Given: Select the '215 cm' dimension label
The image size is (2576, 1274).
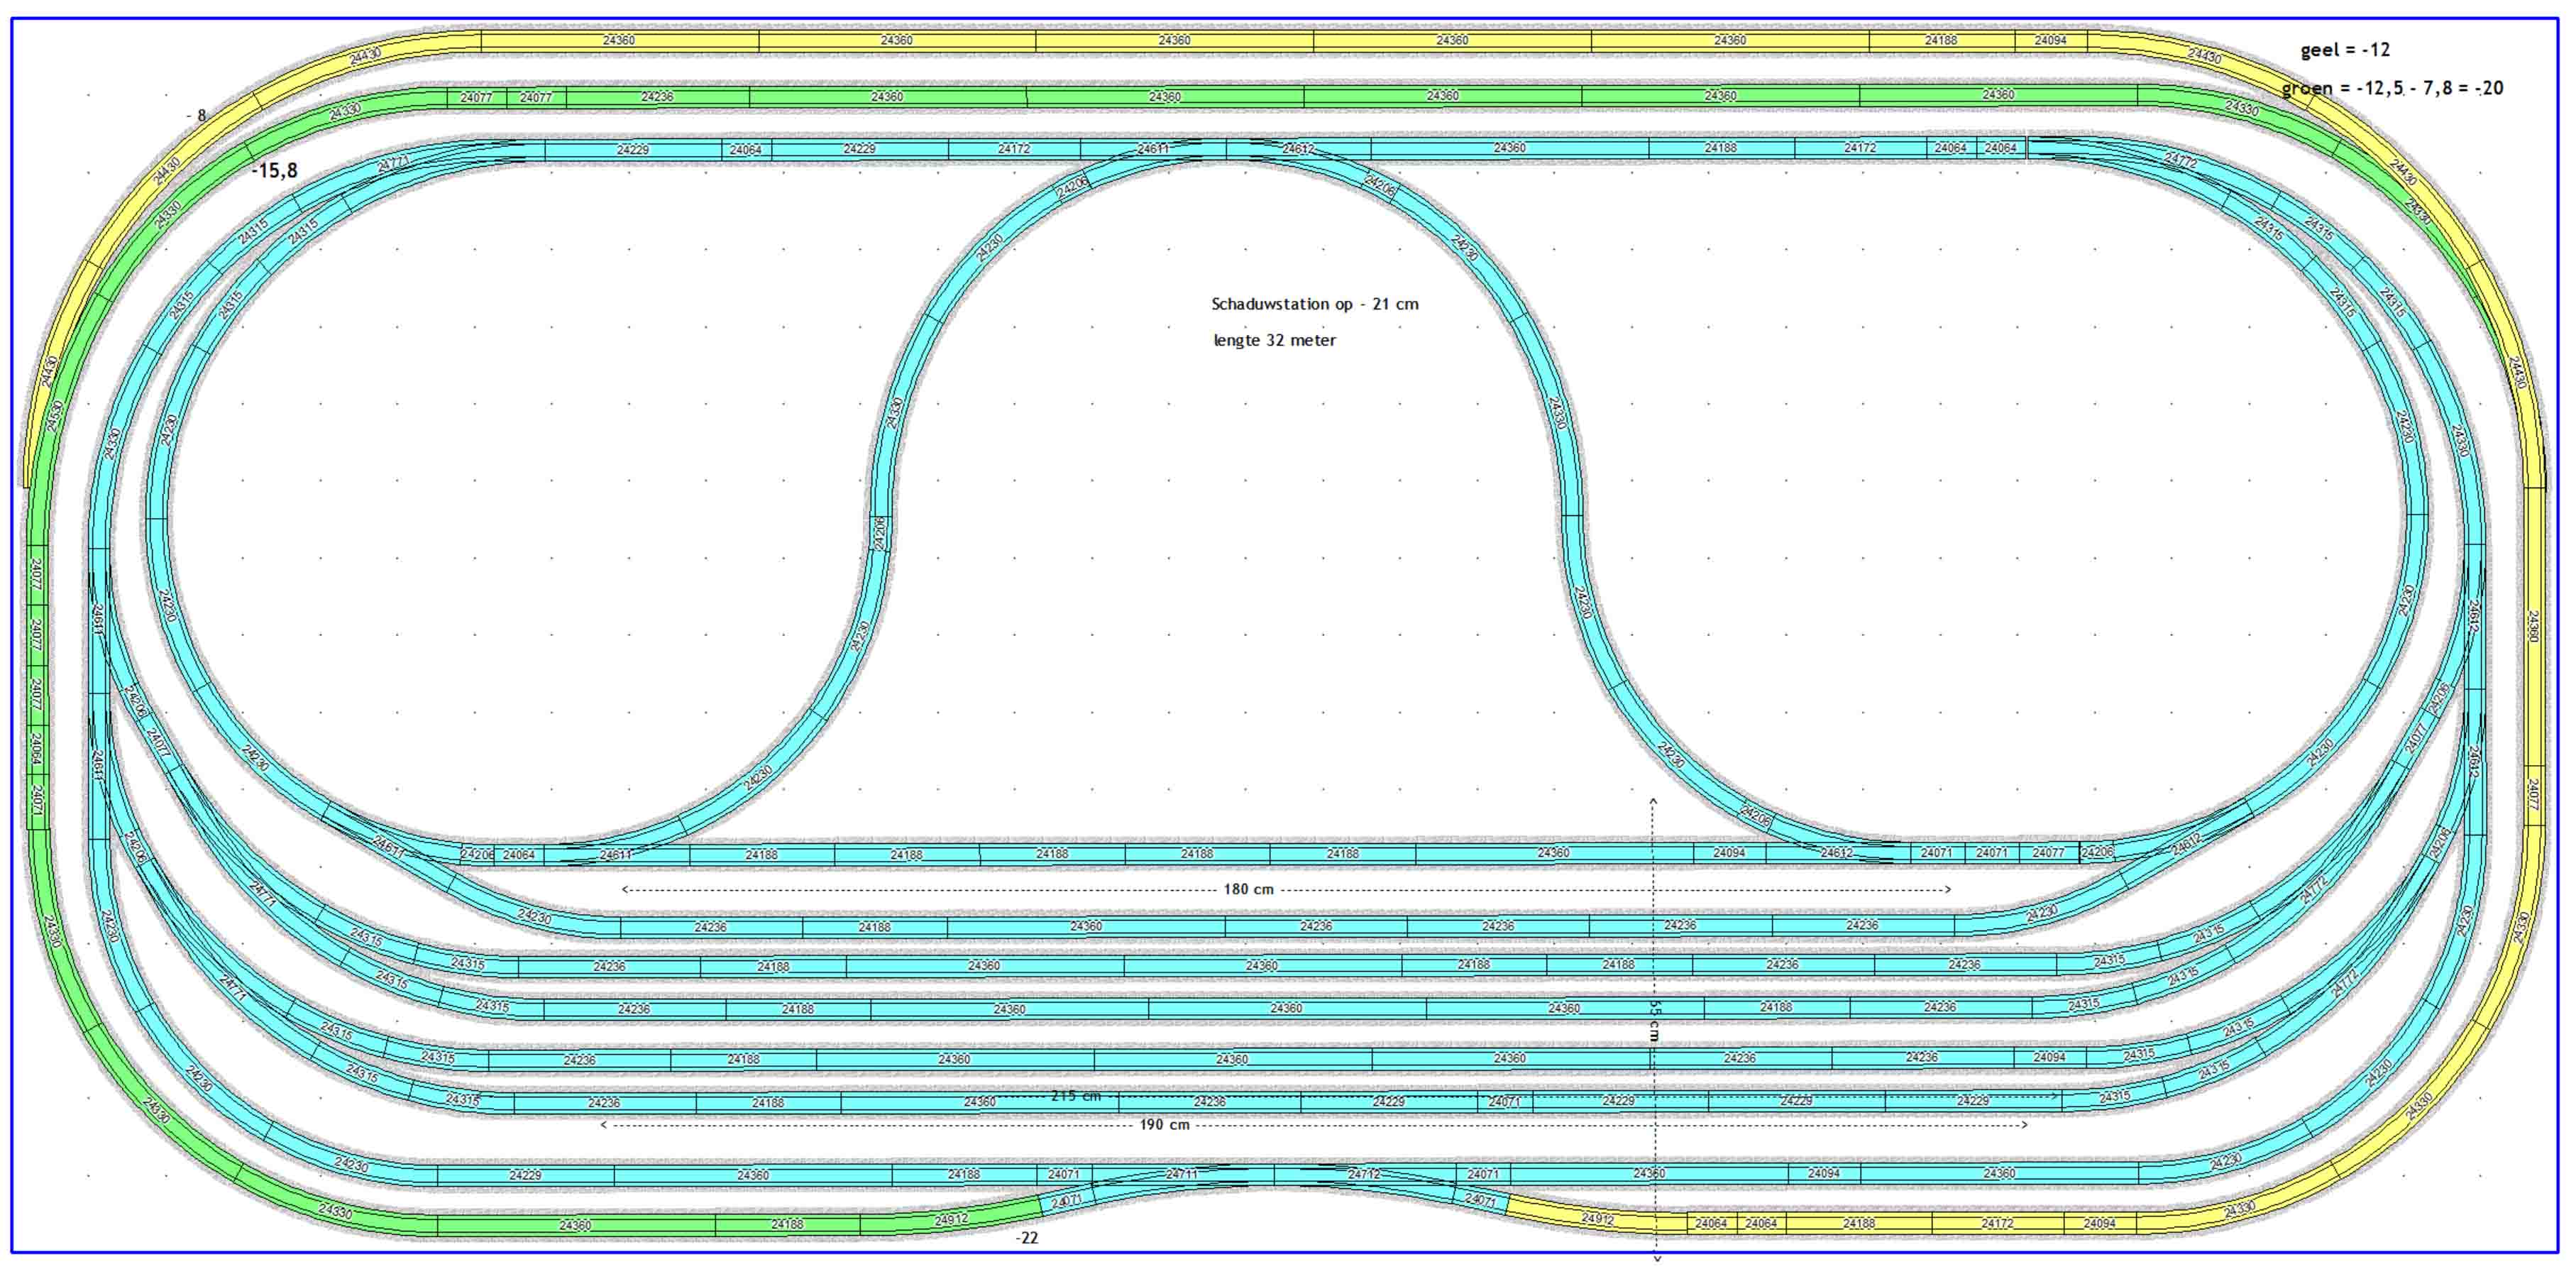Looking at the screenshot, I should coord(1076,1096).
